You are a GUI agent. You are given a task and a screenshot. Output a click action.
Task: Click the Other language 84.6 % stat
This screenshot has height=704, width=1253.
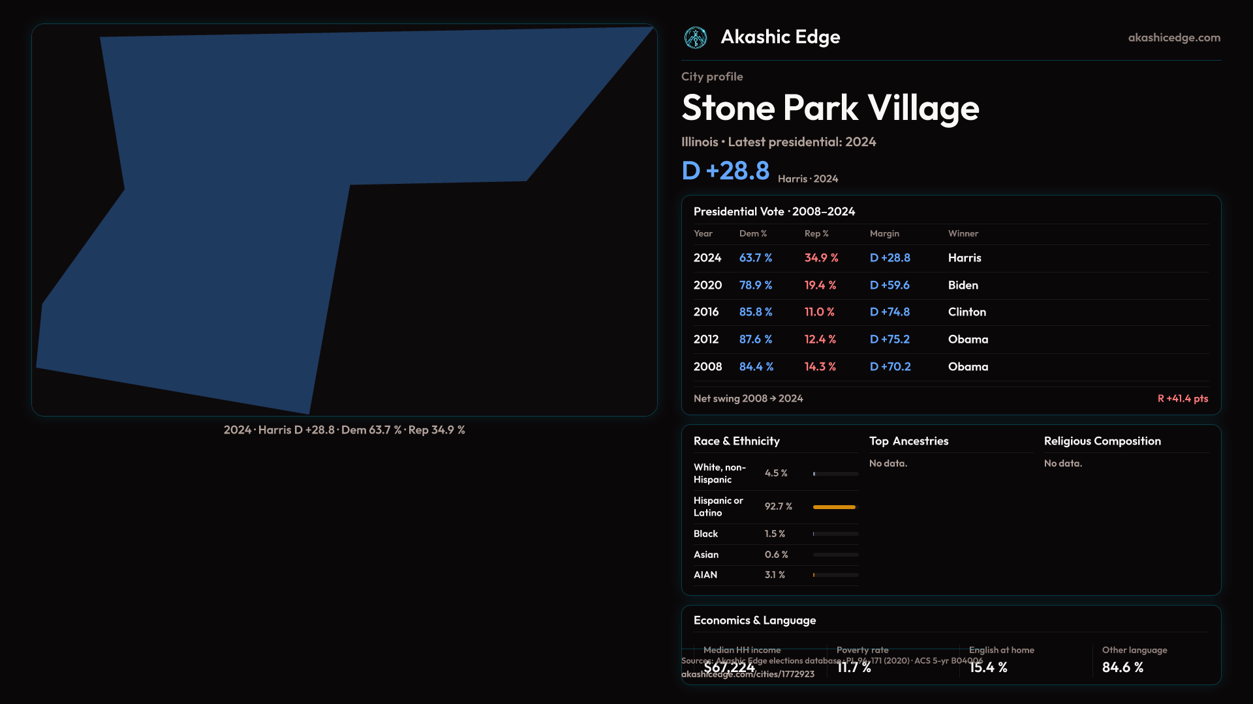coord(1122,667)
